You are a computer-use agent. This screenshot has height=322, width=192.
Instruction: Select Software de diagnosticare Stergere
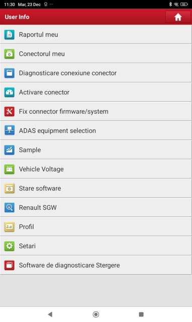(x=96, y=265)
